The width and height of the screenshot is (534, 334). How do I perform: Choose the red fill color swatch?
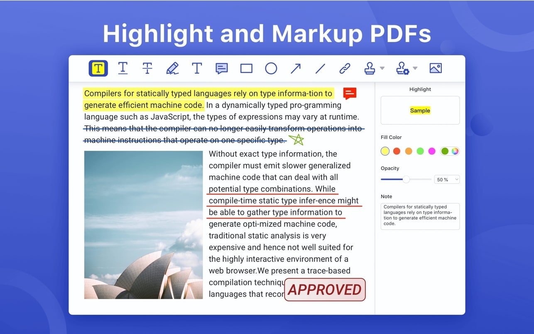pyautogui.click(x=397, y=151)
